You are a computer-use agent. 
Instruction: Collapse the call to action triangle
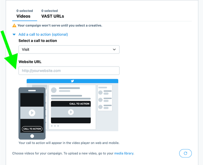[14, 34]
